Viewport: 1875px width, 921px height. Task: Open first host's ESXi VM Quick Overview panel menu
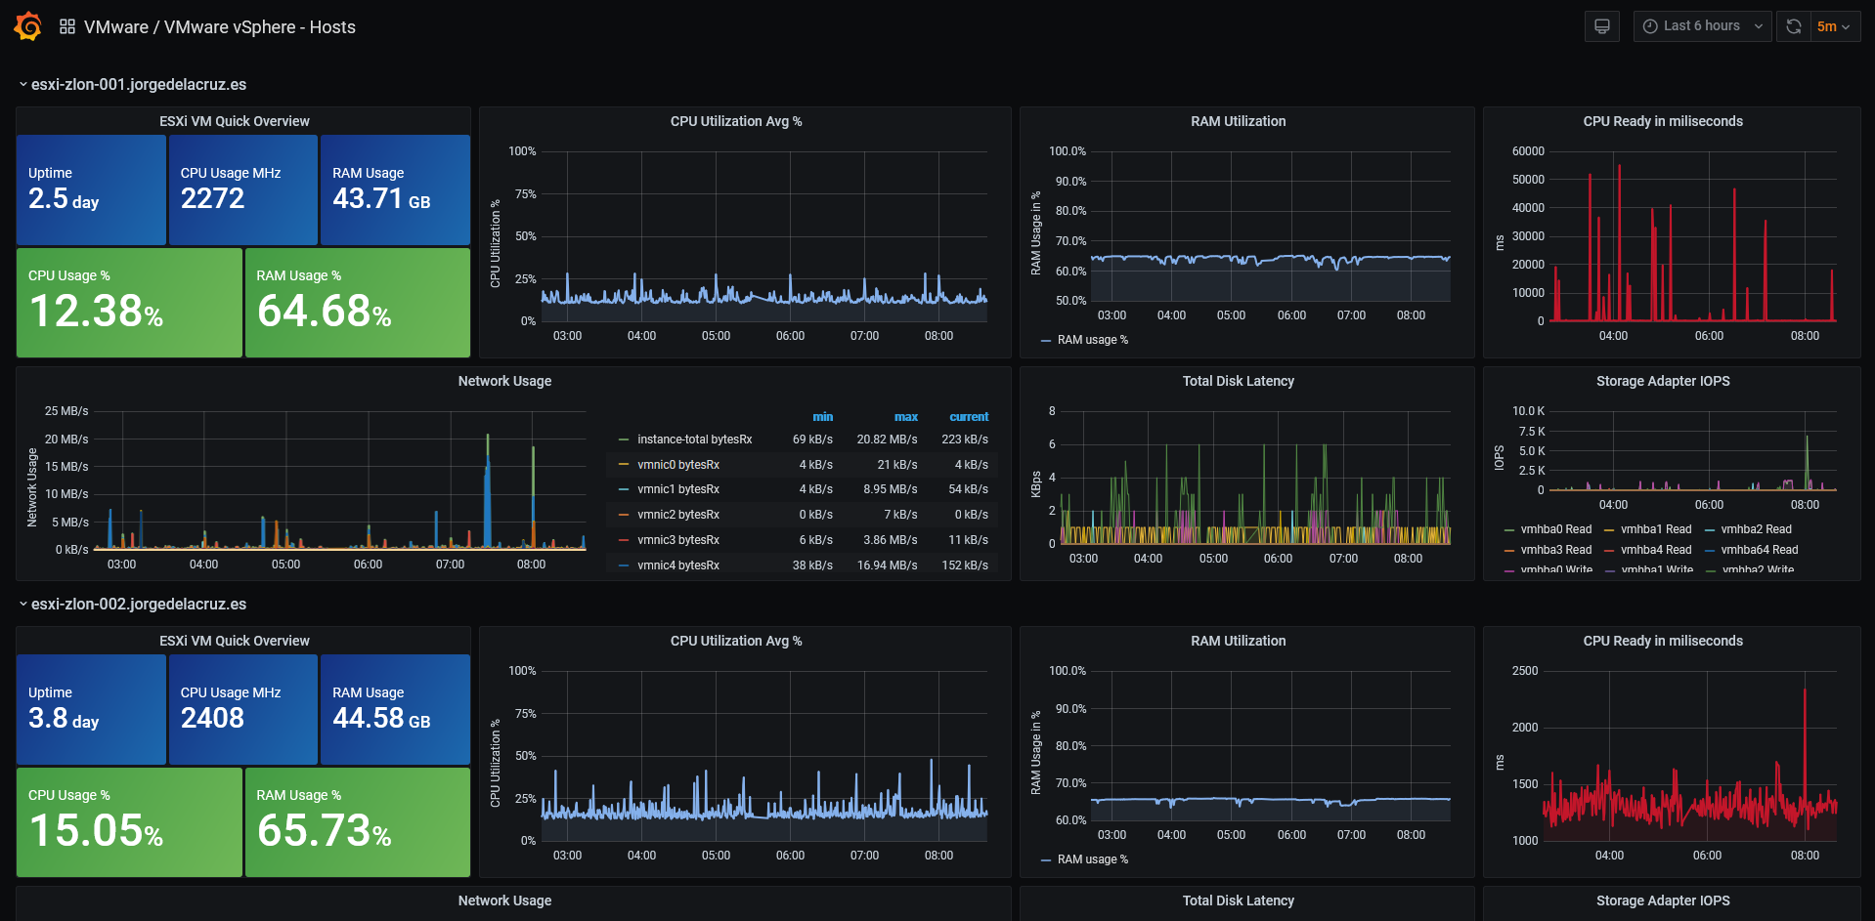pyautogui.click(x=235, y=121)
